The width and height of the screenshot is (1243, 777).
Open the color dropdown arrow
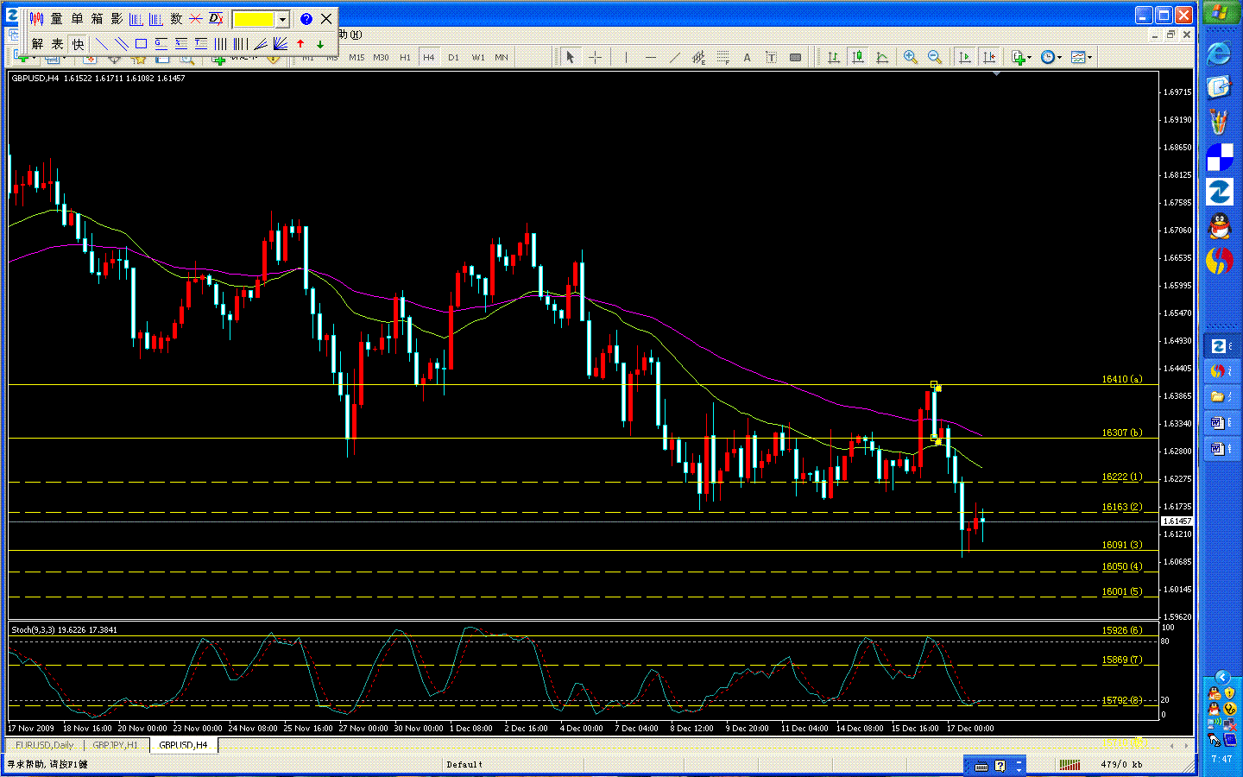282,19
